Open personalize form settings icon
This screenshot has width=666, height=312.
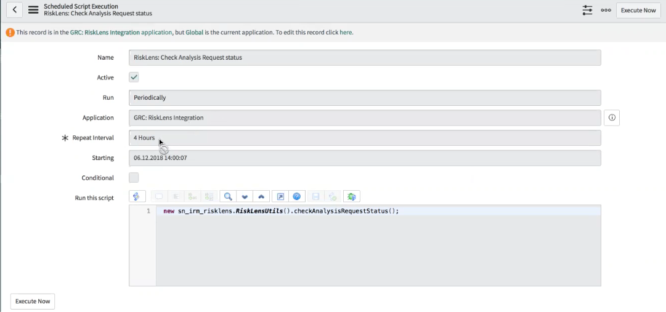[587, 10]
